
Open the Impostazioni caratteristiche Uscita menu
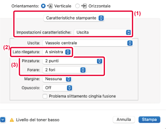point(102,33)
